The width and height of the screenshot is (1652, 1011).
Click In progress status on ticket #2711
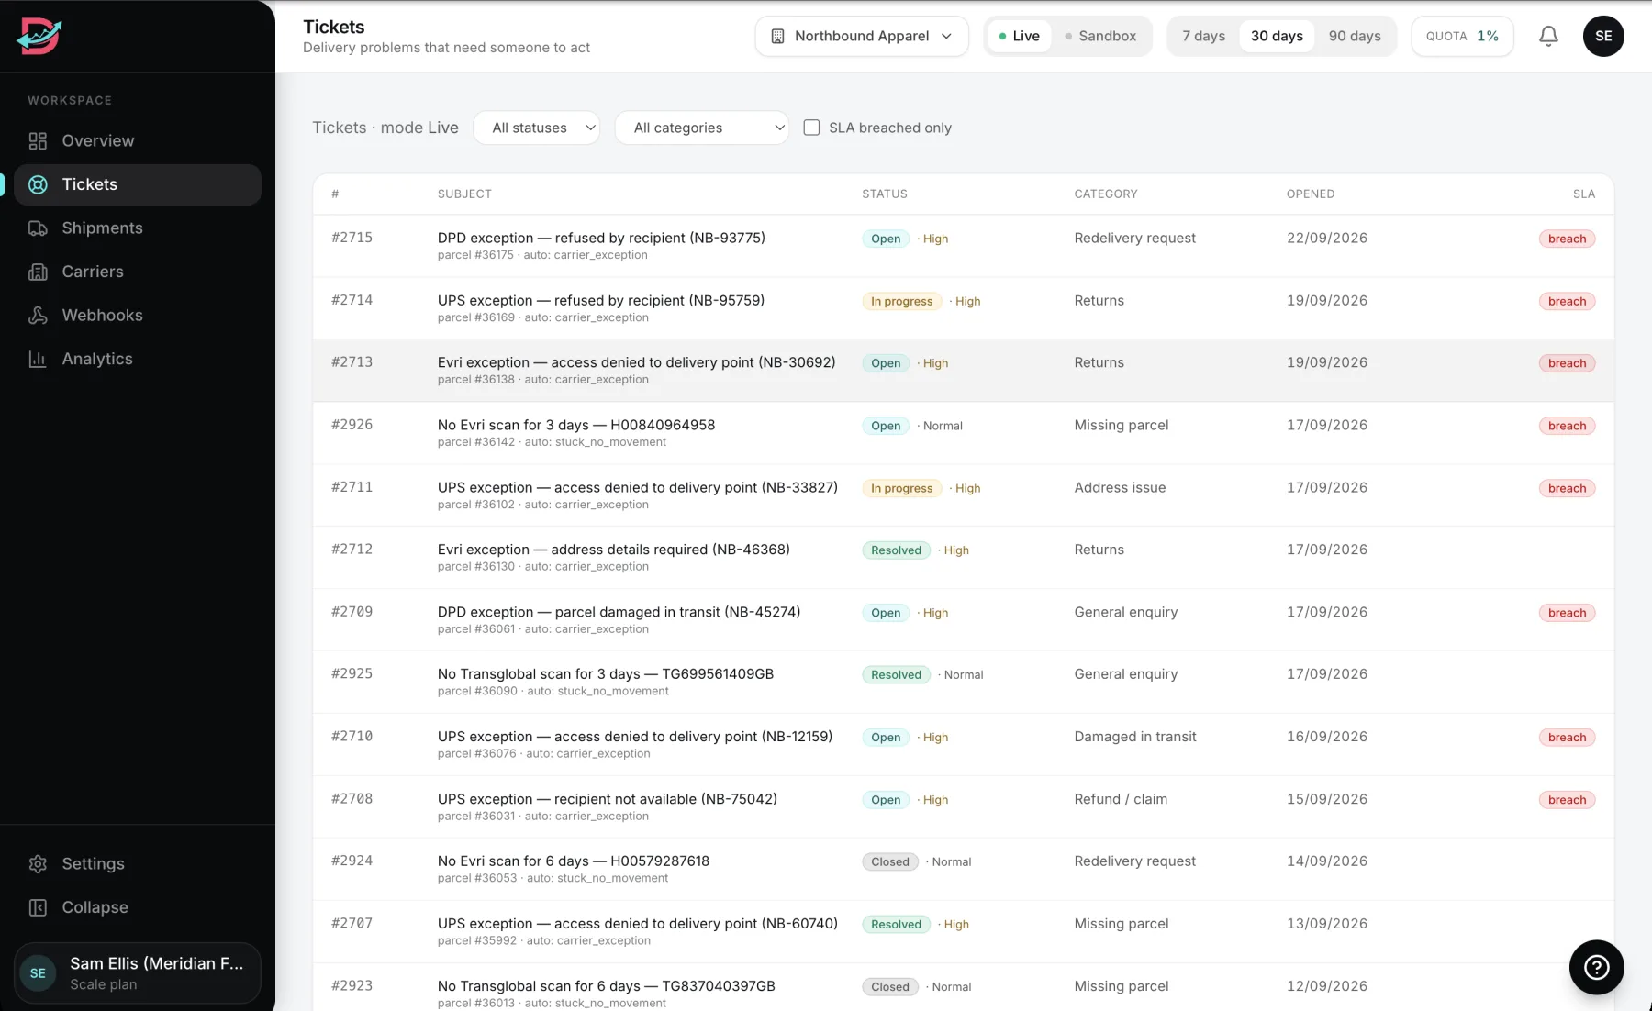coord(901,488)
